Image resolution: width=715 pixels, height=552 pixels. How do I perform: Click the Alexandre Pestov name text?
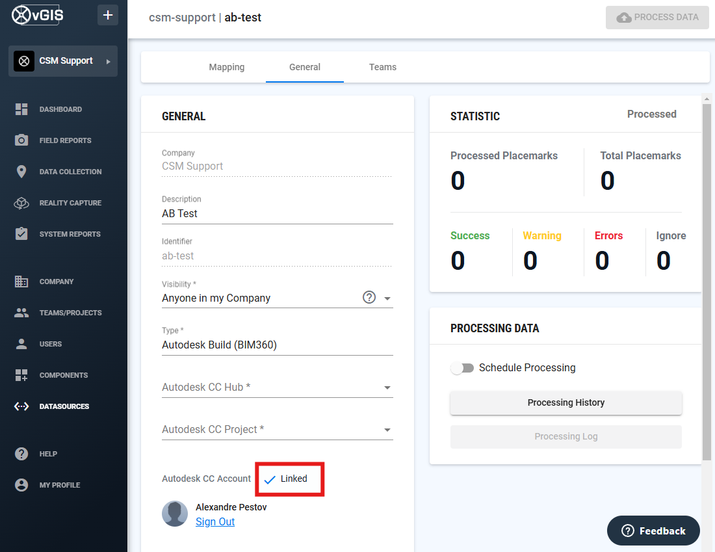click(231, 507)
